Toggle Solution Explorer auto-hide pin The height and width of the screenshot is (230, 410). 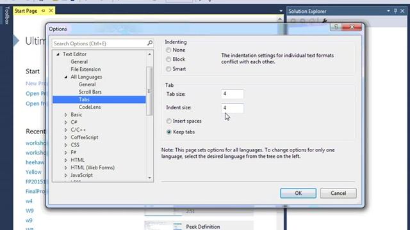(x=395, y=11)
